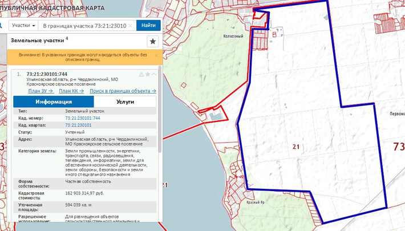Open the План КК link
The image size is (405, 231).
[x=71, y=91]
